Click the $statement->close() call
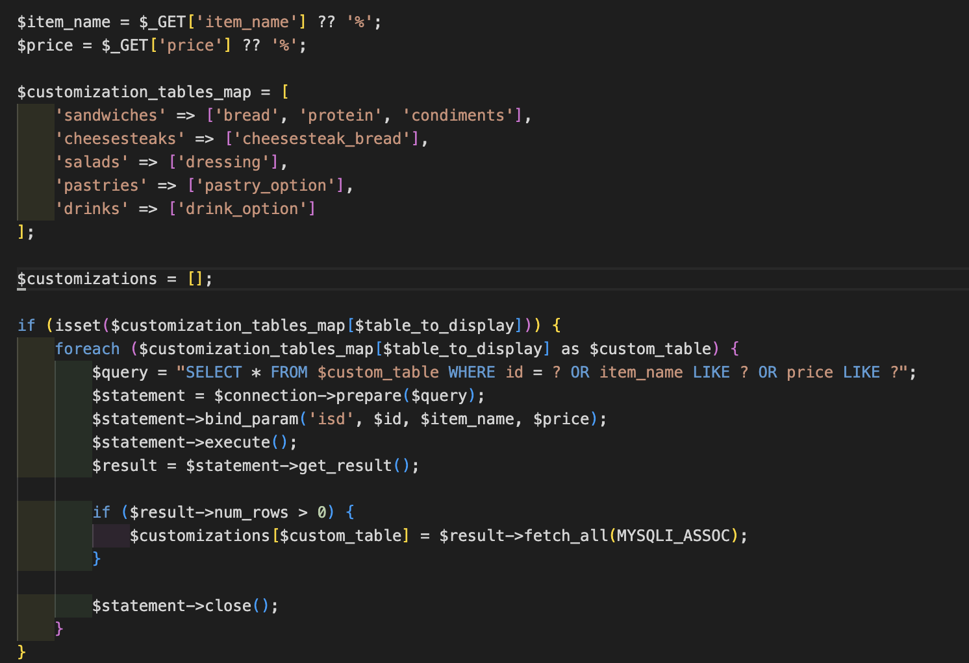 [185, 606]
